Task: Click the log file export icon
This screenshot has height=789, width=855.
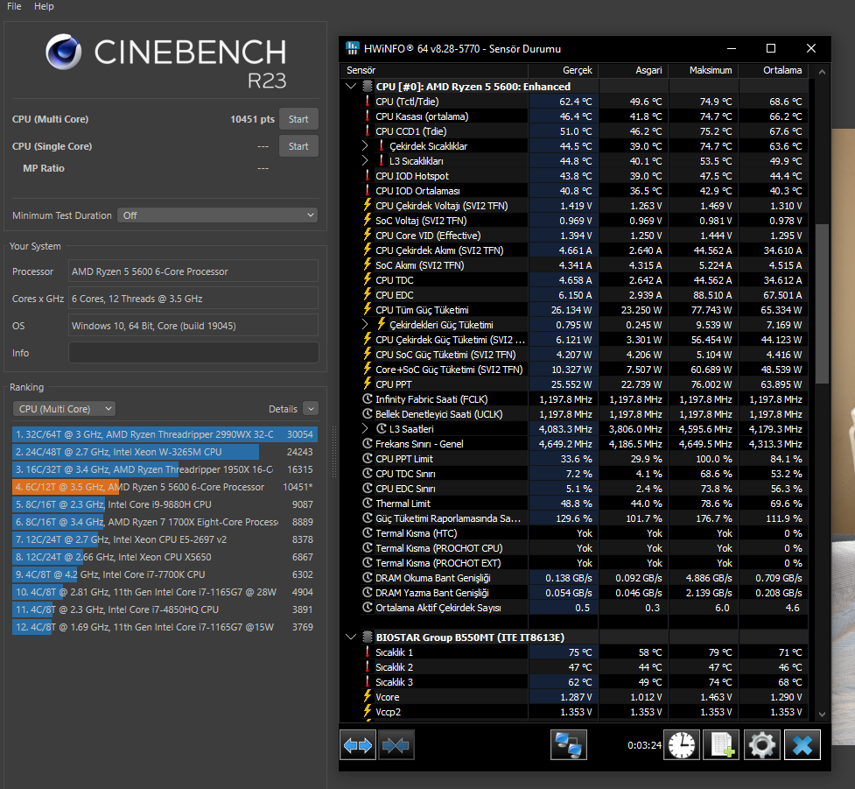Action: coord(721,745)
